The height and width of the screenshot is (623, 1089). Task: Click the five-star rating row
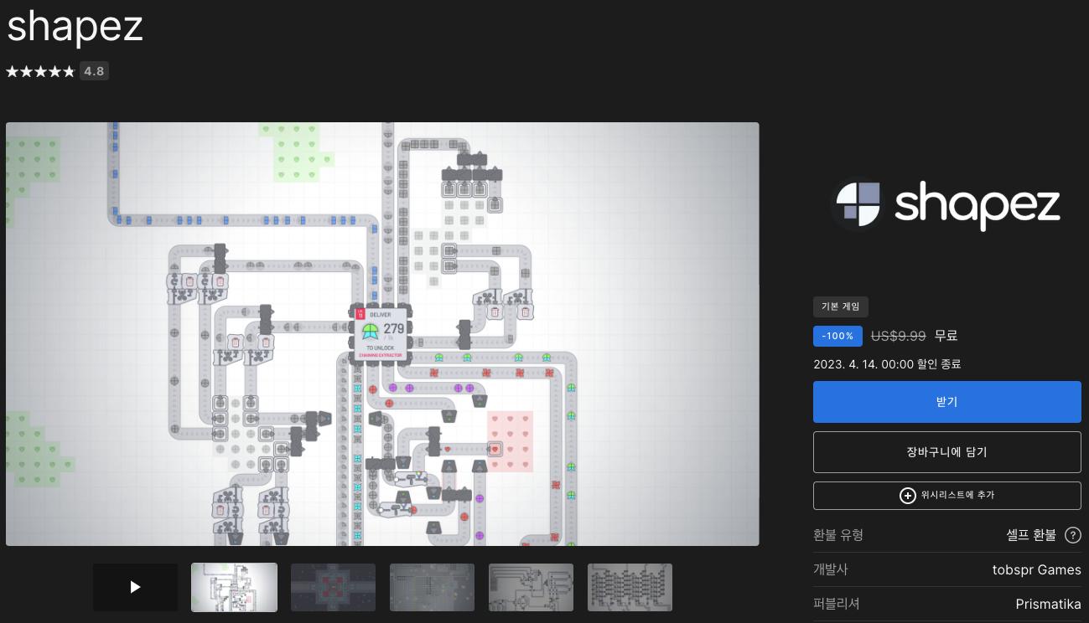click(x=40, y=71)
